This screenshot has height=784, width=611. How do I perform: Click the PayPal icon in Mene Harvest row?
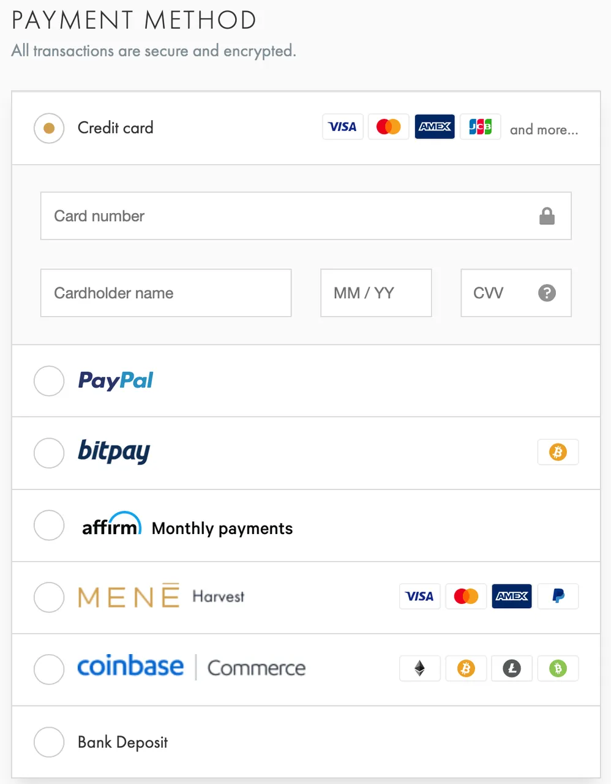coord(558,596)
